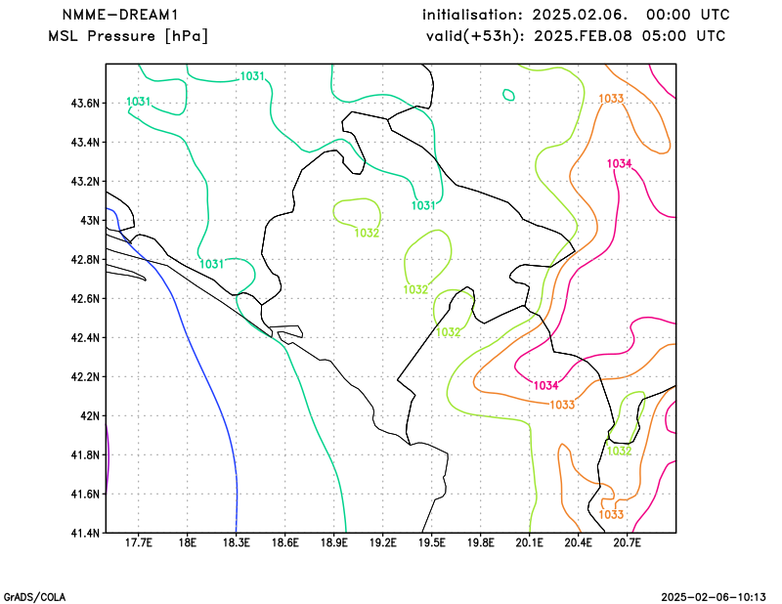Click the 43.6N latitude label
The image size is (782, 604).
click(x=85, y=104)
